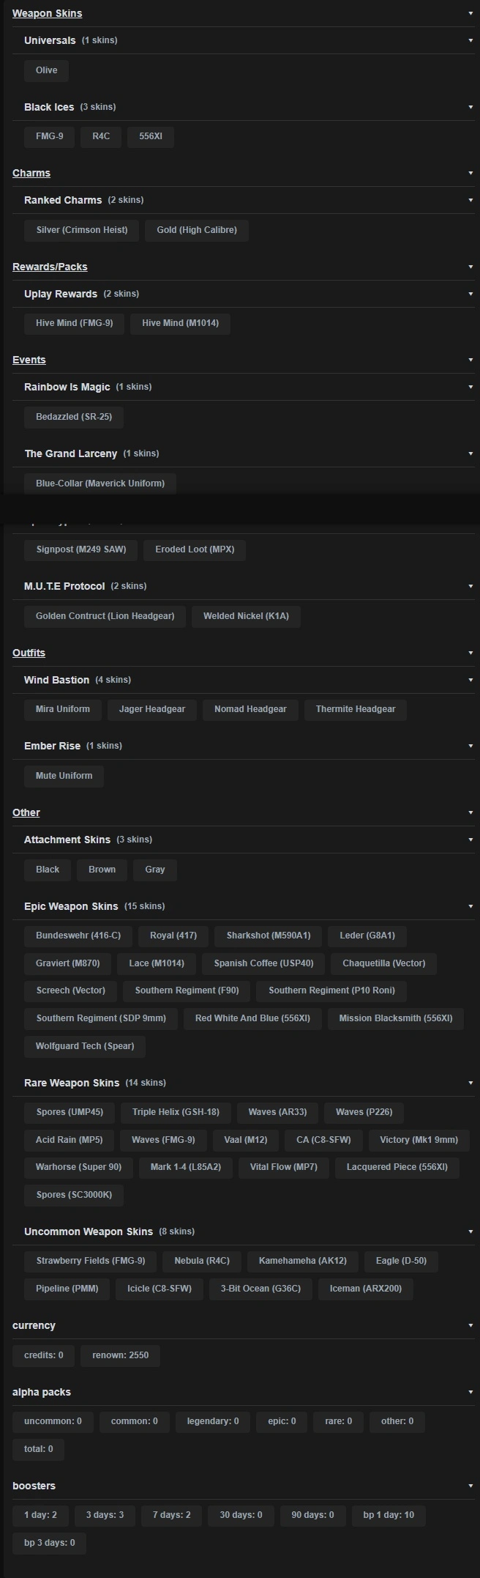Click the Gold (High Calibre) charm tag
Image resolution: width=480 pixels, height=1578 pixels.
[x=197, y=230]
